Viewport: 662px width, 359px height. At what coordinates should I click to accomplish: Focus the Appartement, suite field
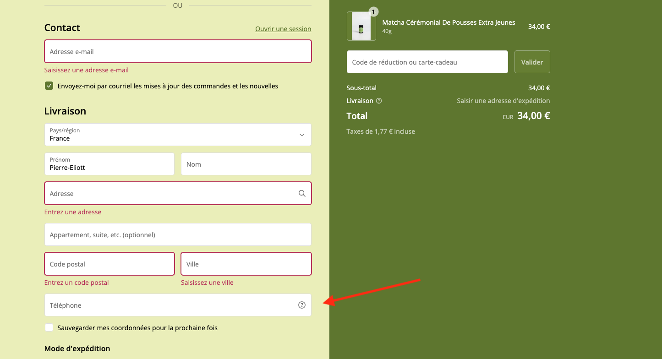pyautogui.click(x=178, y=234)
